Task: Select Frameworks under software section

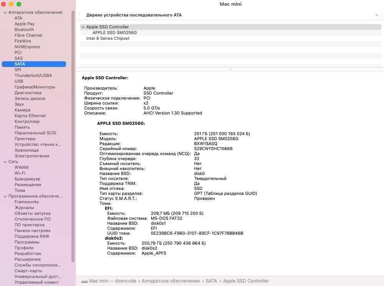Action: click(x=27, y=202)
